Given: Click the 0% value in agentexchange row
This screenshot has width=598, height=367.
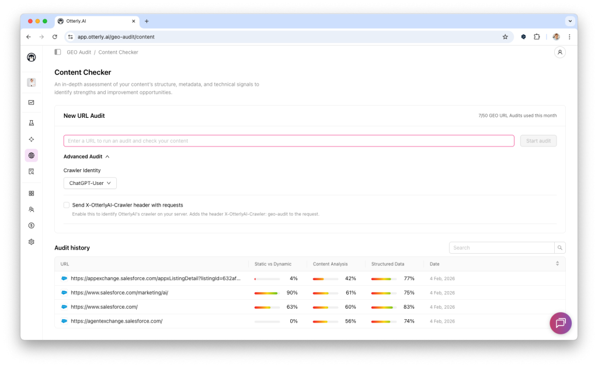Looking at the screenshot, I should [x=294, y=321].
